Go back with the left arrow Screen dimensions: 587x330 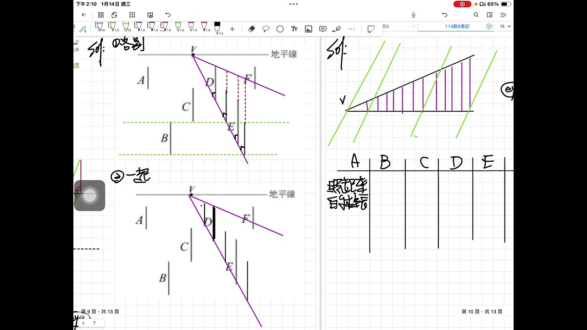click(x=84, y=15)
